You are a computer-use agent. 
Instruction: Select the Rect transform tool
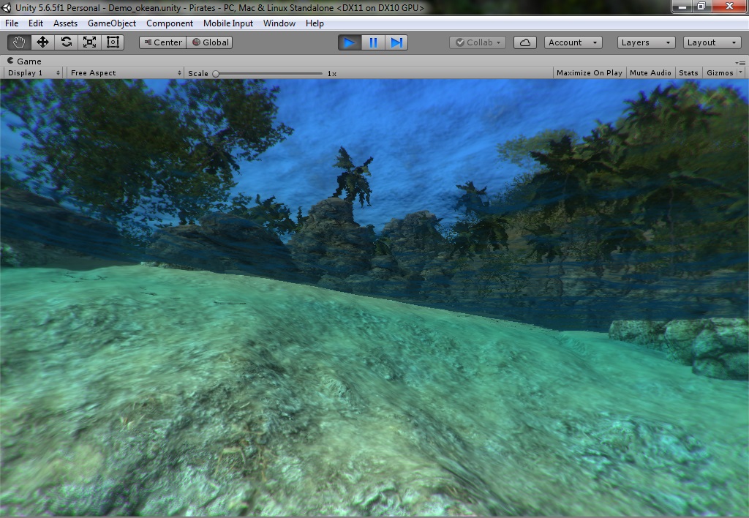113,42
